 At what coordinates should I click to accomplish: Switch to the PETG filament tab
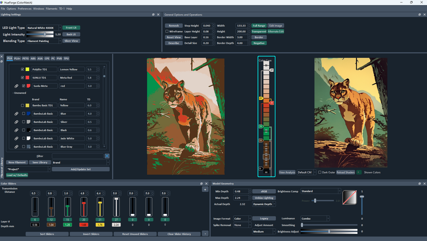click(26, 58)
